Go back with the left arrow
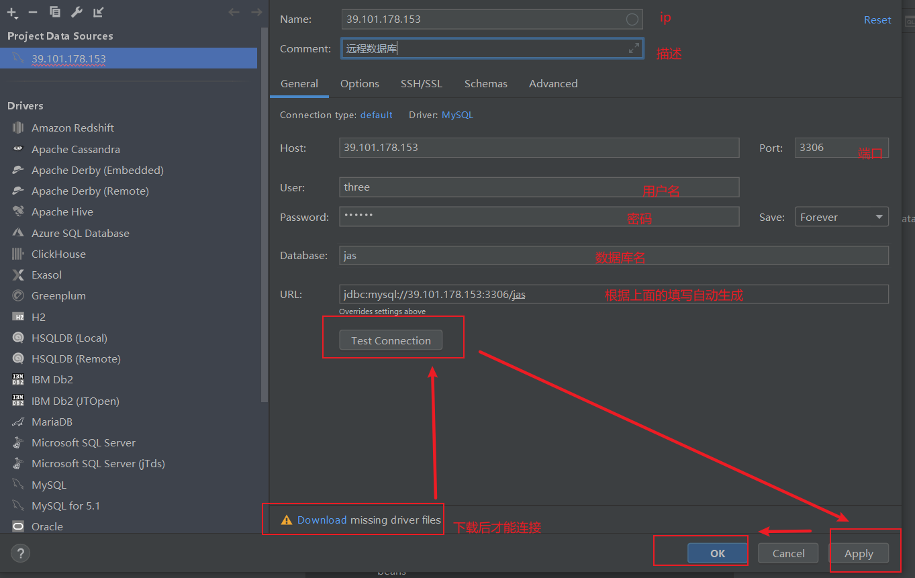This screenshot has height=578, width=915. point(234,12)
